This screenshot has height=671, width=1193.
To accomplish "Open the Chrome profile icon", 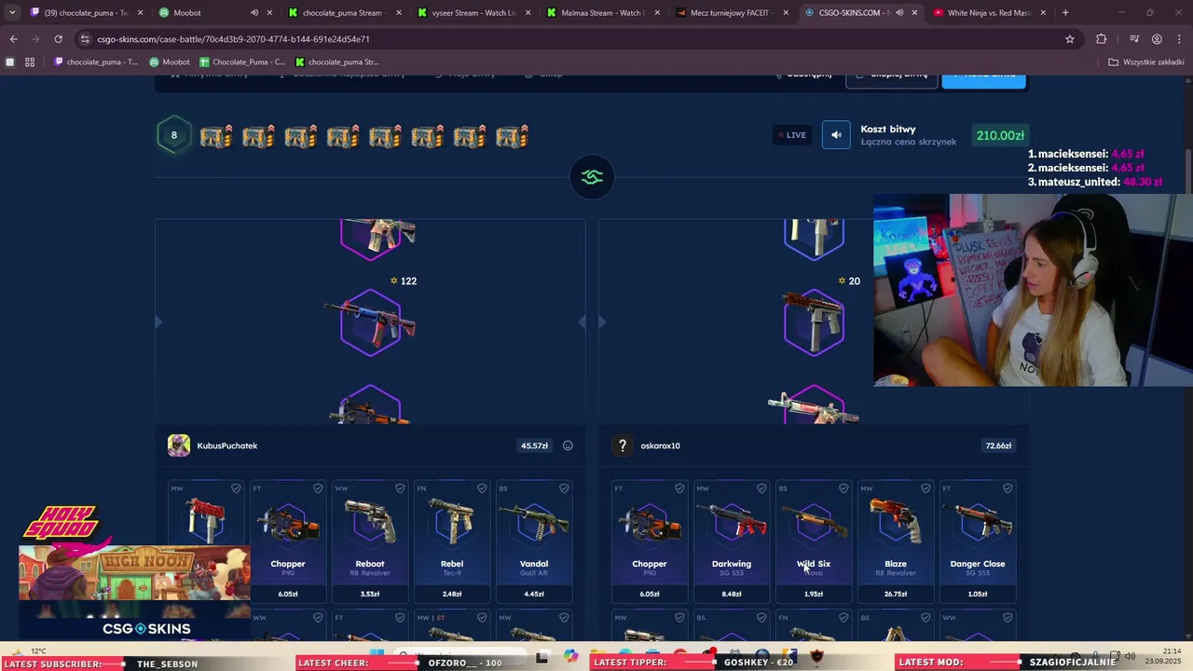I will [1157, 39].
